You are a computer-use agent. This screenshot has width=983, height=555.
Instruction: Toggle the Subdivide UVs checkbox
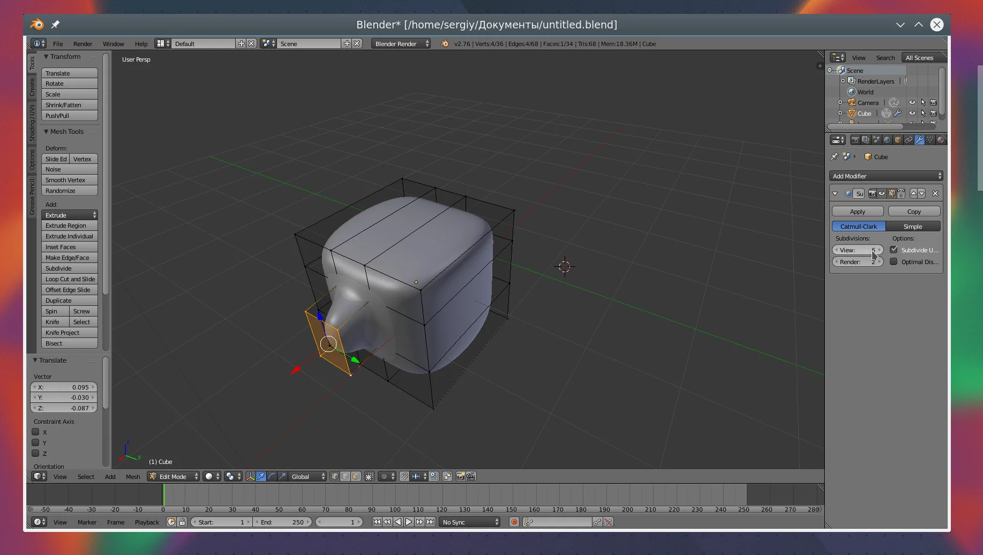(x=894, y=250)
